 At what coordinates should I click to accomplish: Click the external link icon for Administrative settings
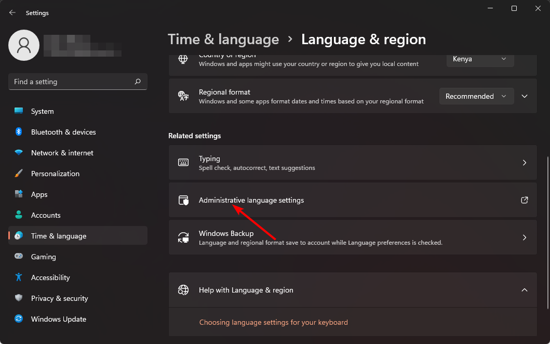point(524,200)
